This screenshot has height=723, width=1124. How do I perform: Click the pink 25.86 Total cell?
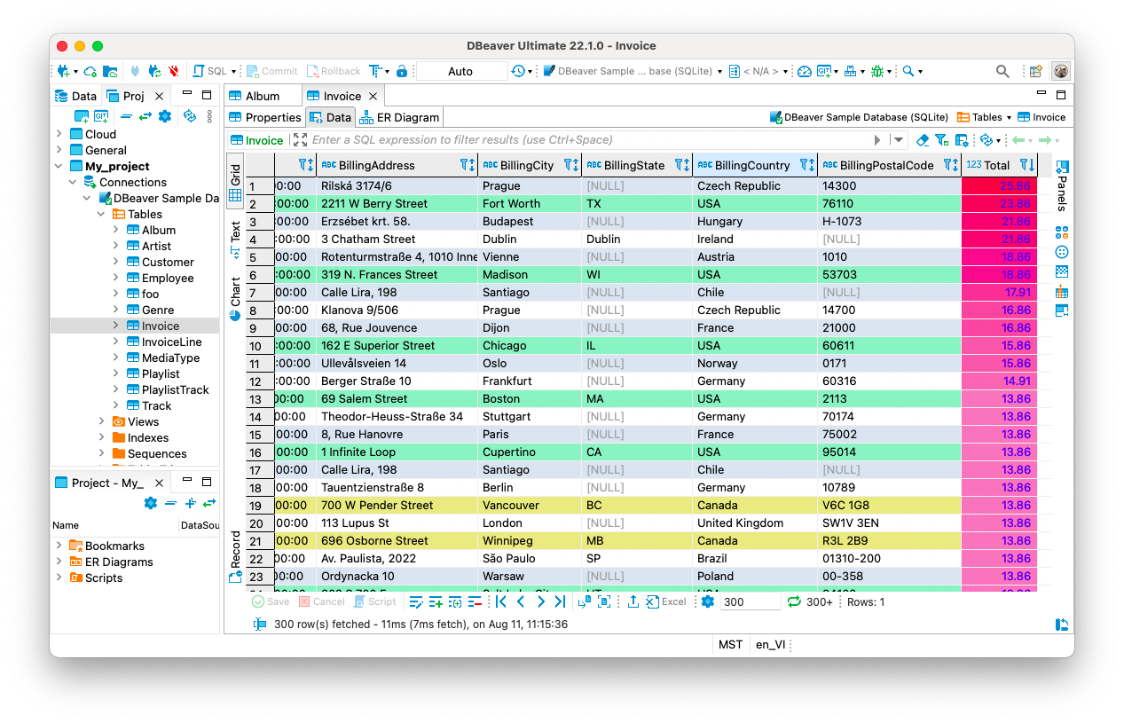999,186
